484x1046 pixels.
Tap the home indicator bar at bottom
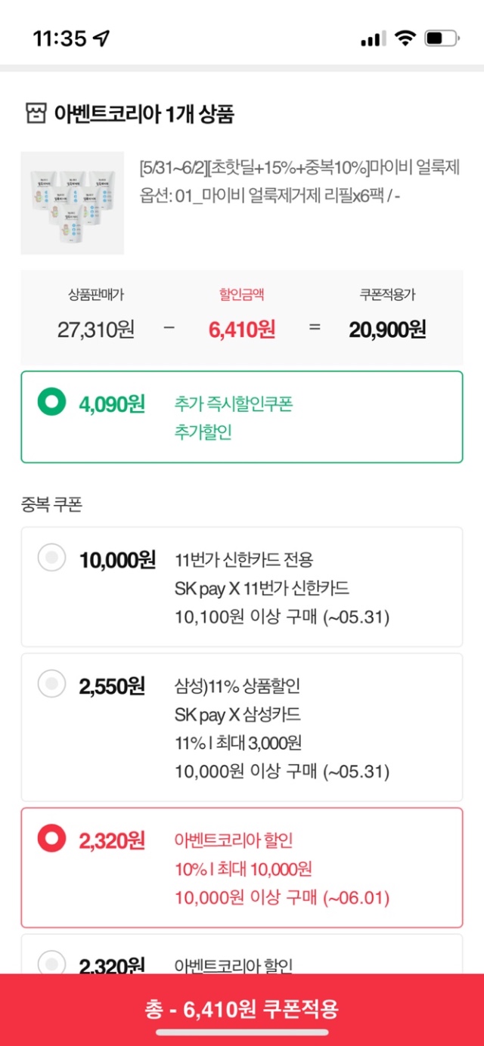[x=242, y=1032]
